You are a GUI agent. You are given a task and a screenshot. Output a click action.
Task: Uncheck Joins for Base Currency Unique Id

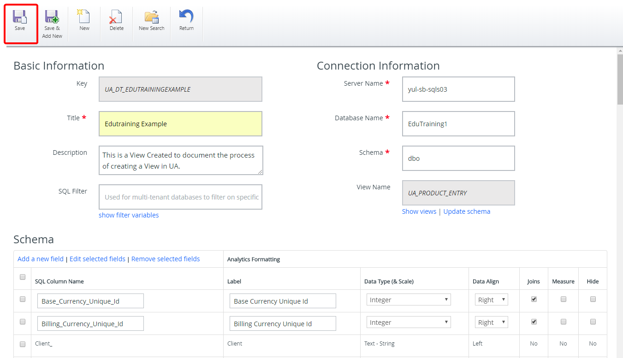[534, 299]
